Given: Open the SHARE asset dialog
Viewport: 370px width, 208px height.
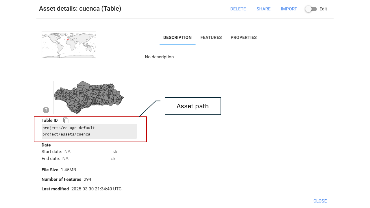Looking at the screenshot, I should [263, 9].
